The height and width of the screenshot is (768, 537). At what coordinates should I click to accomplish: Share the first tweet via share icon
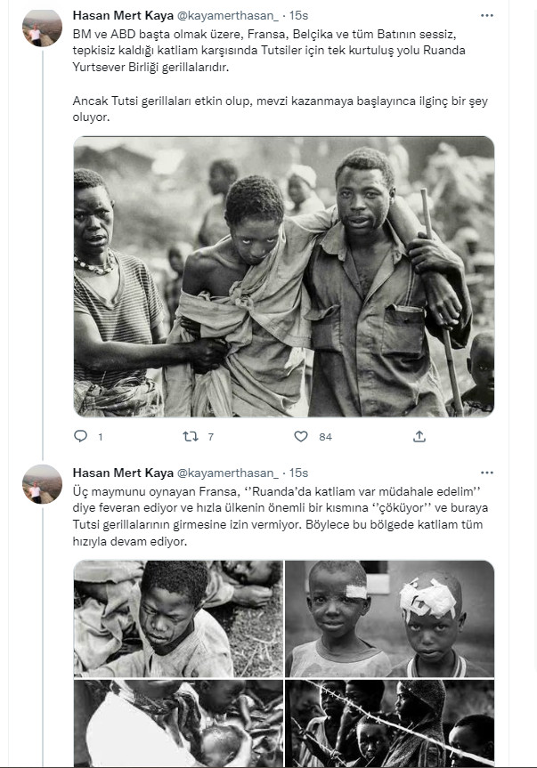coord(419,436)
